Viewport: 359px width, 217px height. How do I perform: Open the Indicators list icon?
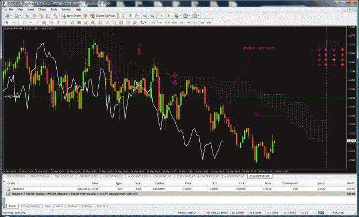click(x=176, y=16)
